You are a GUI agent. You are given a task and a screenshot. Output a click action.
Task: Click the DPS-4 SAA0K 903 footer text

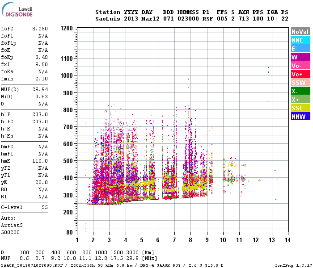tap(160, 265)
